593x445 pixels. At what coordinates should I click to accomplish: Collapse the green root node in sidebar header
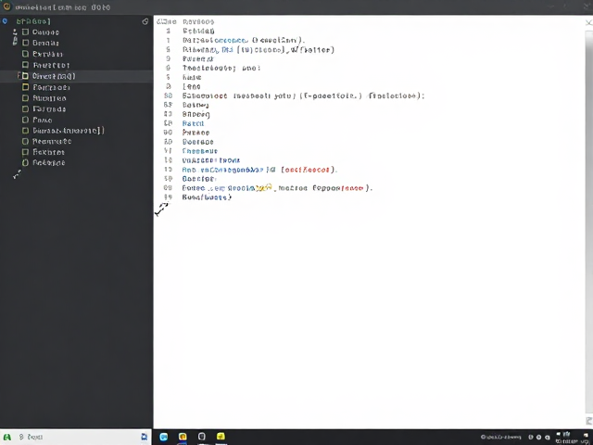33,21
